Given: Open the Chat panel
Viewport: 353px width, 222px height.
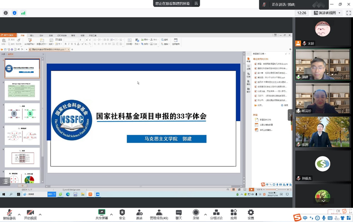Looking at the screenshot, I should [x=178, y=214].
